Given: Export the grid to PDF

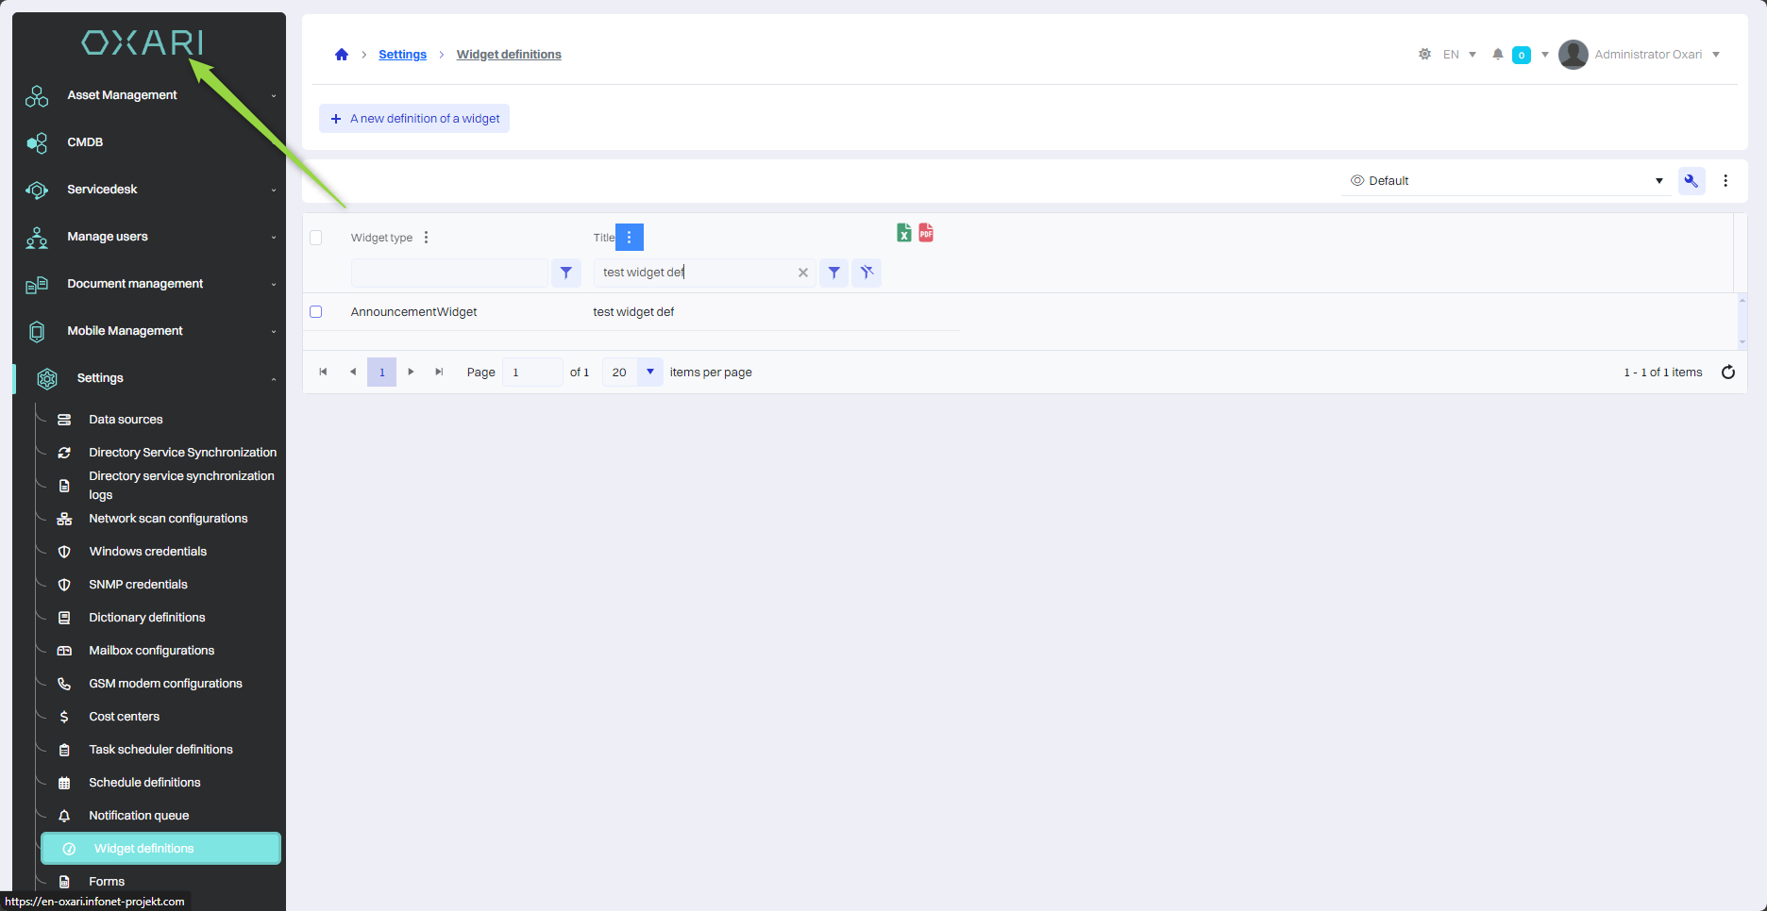Looking at the screenshot, I should coord(926,233).
